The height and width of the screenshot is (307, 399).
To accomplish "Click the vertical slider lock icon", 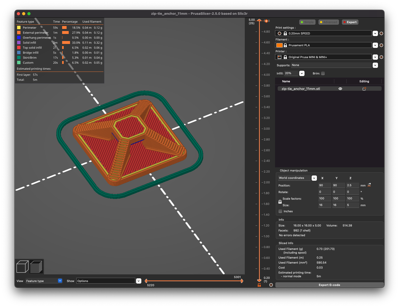I will 259,285.
